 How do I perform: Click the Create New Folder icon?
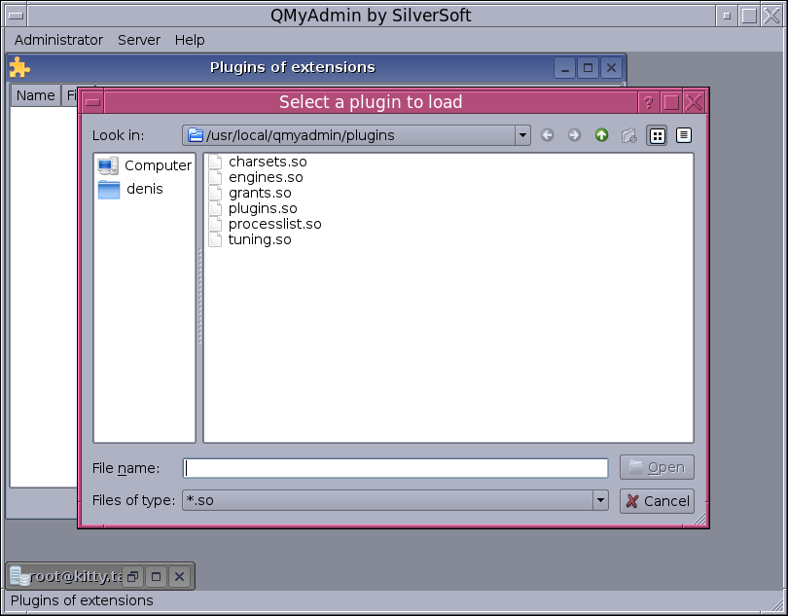628,135
